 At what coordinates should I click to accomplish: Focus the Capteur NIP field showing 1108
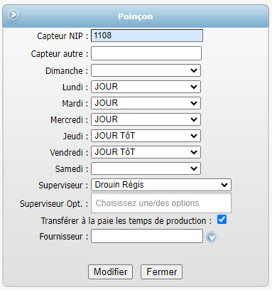click(x=147, y=36)
